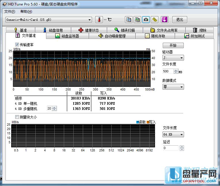Enable the 测量块大小 block size checkbox
Screen dimensions: 220x186
(17, 117)
